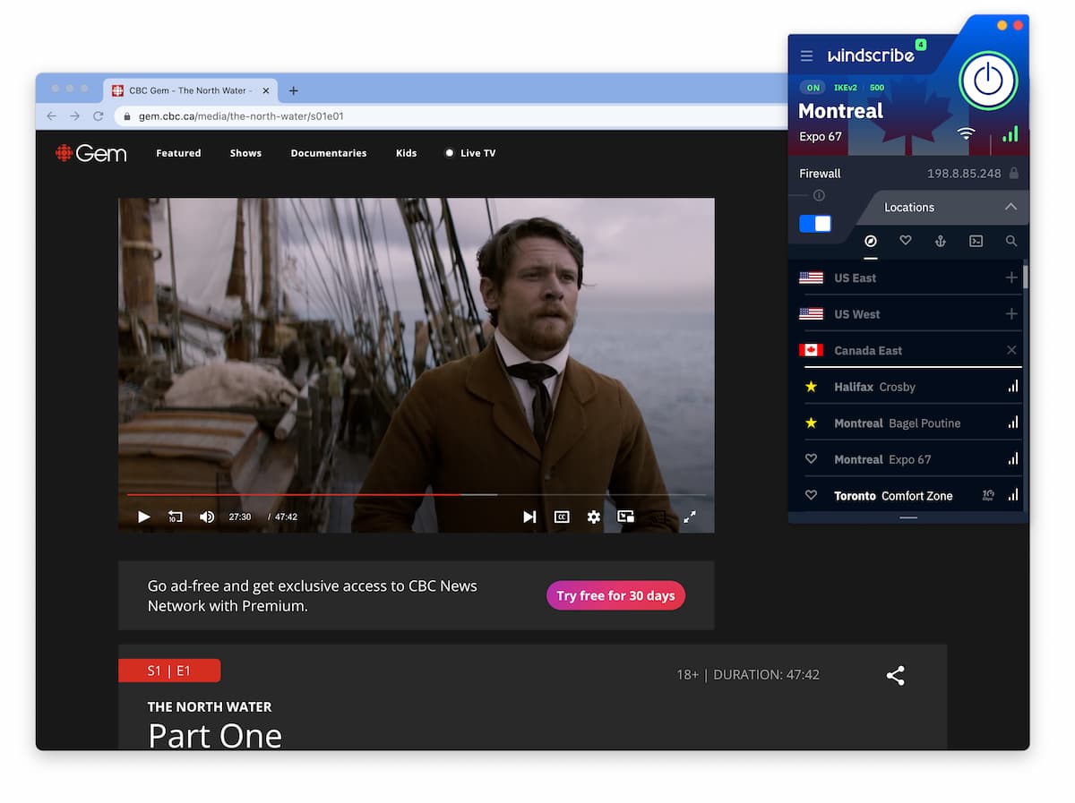Collapse the Locations panel with the chevron
Viewport: 1075px width, 803px height.
[x=1010, y=207]
